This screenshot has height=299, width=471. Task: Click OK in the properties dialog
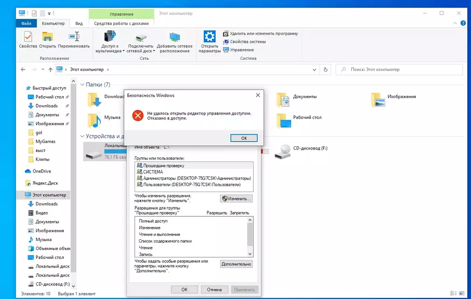(x=185, y=290)
